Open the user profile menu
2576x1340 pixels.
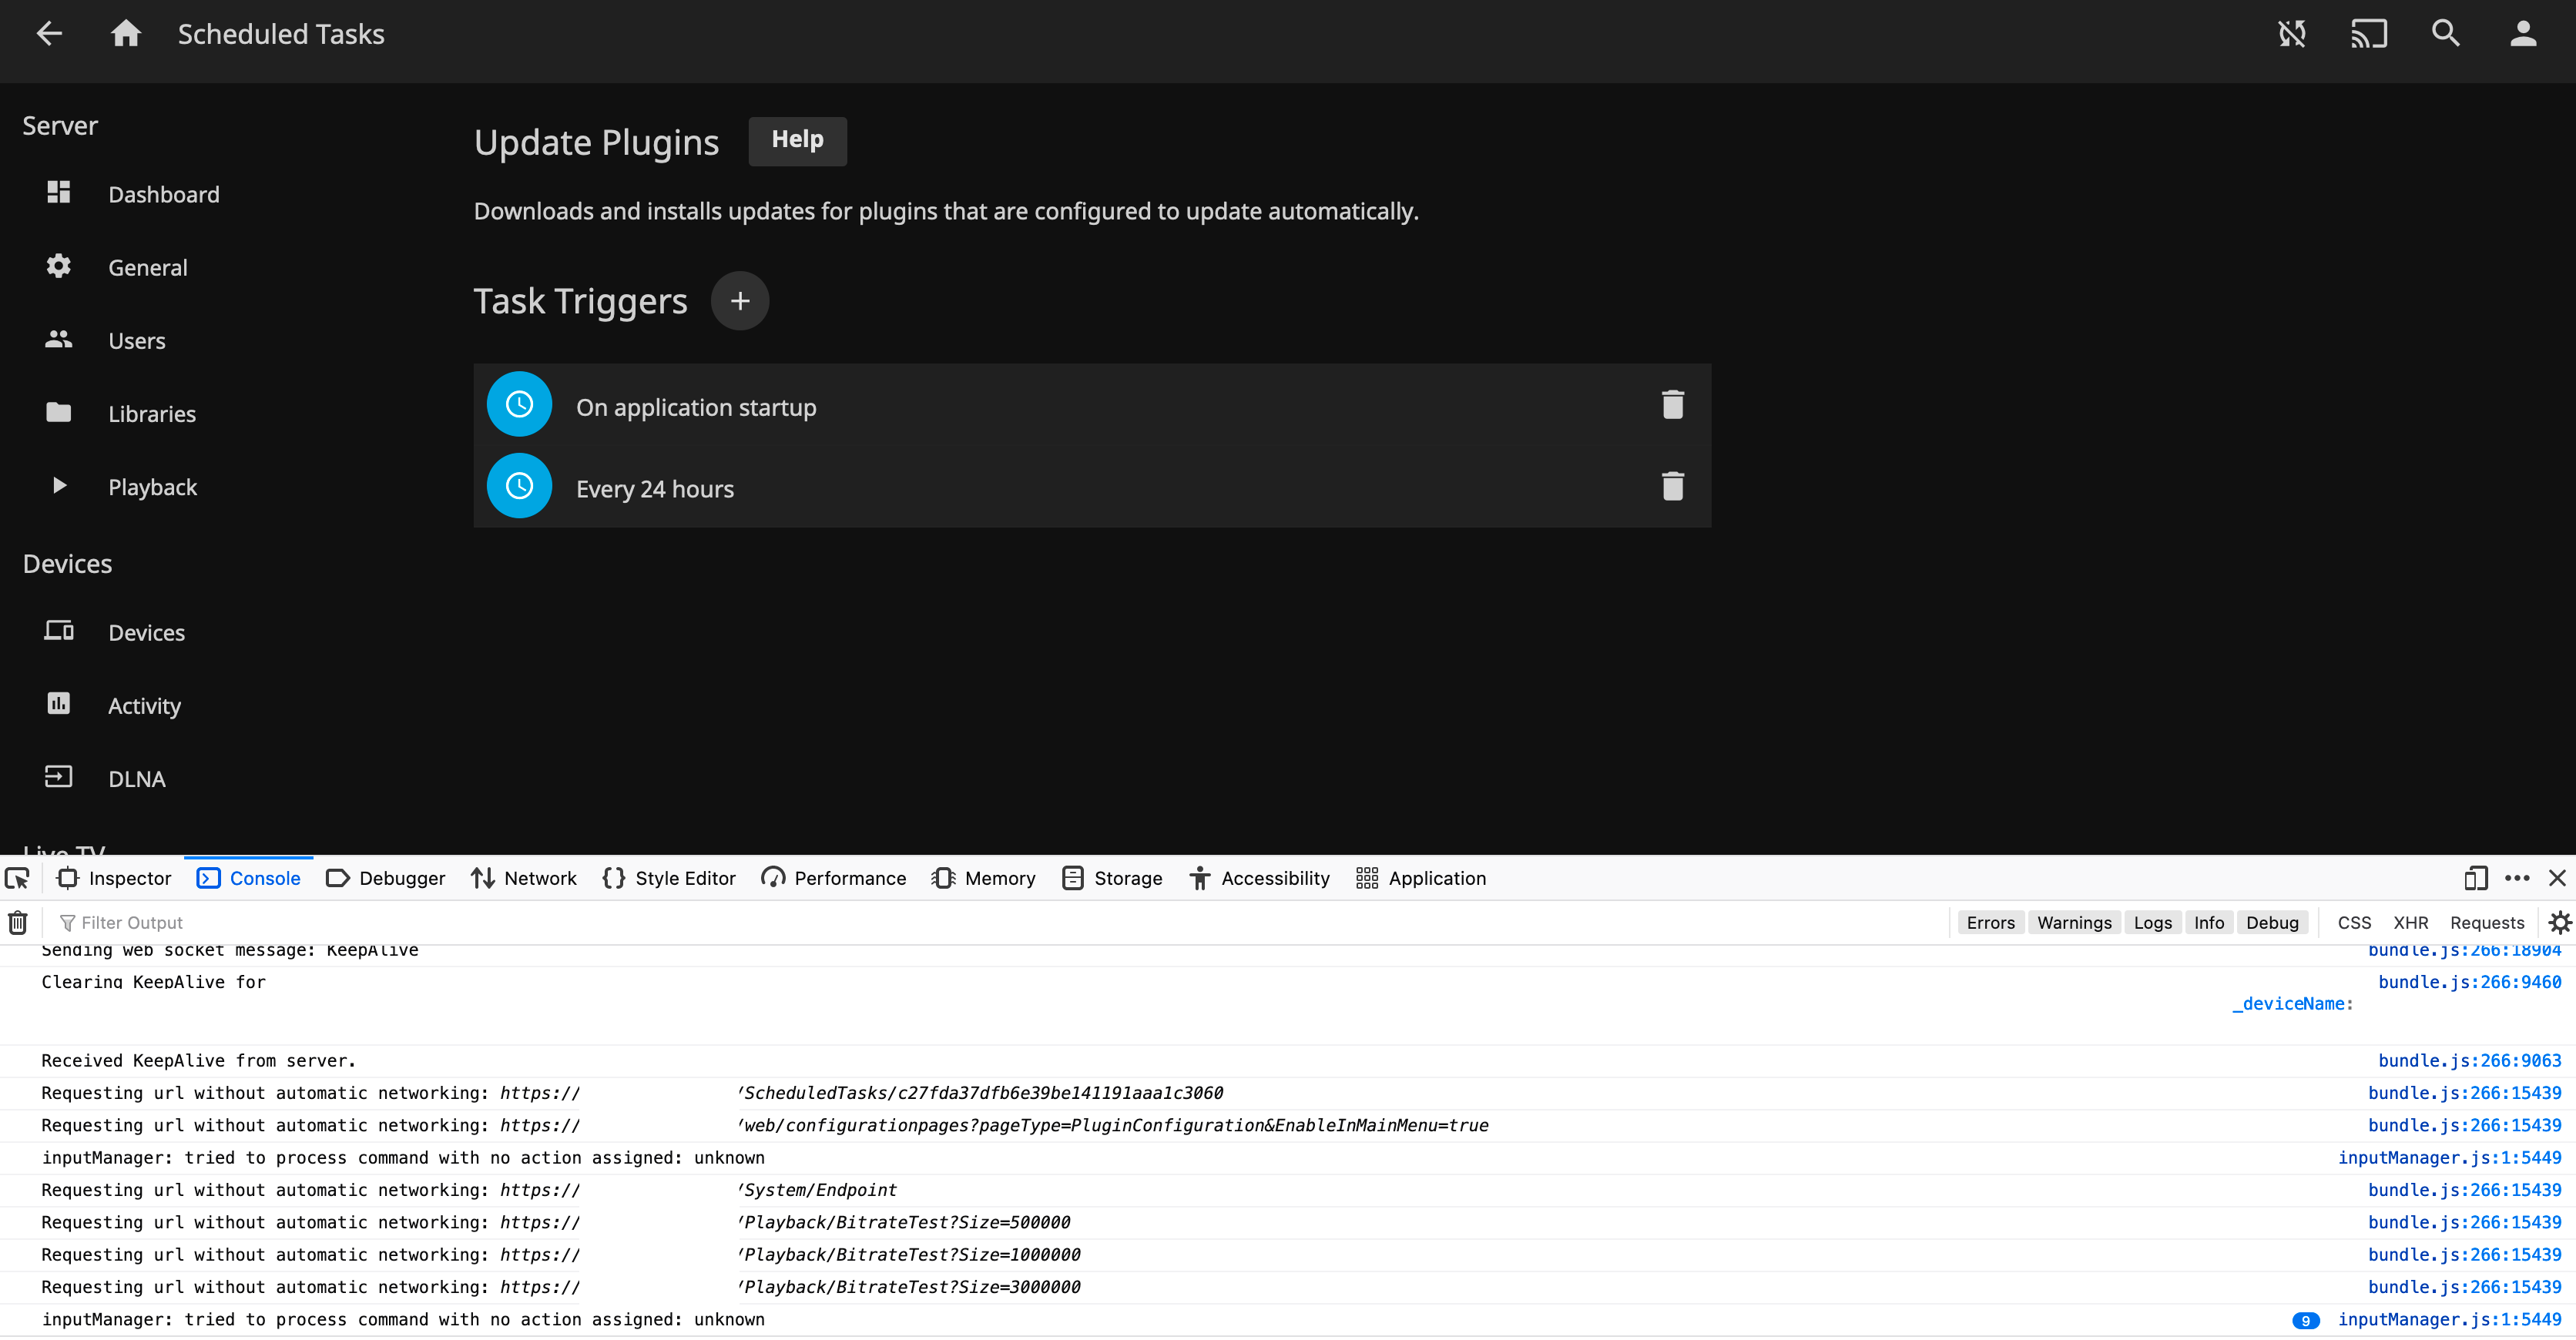(x=2522, y=33)
